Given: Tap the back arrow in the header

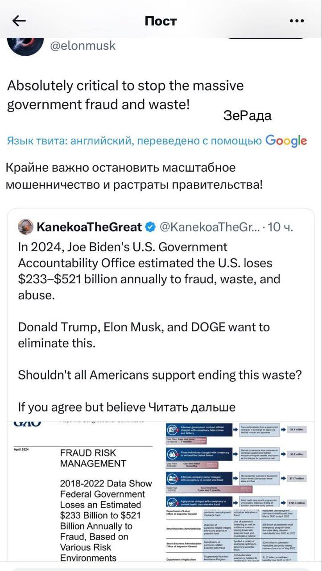Looking at the screenshot, I should [19, 21].
